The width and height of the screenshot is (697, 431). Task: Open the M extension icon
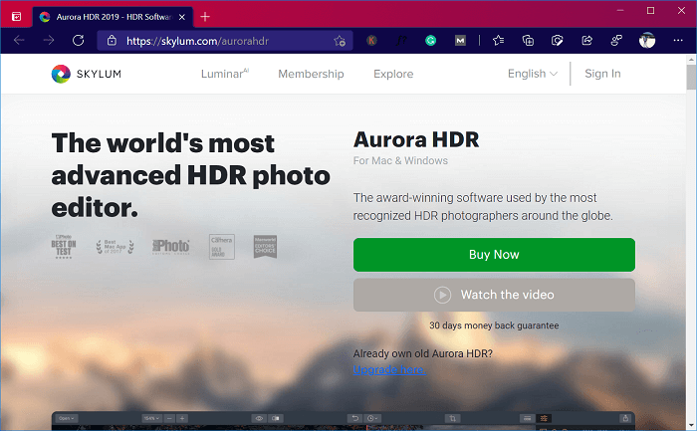[x=460, y=41]
